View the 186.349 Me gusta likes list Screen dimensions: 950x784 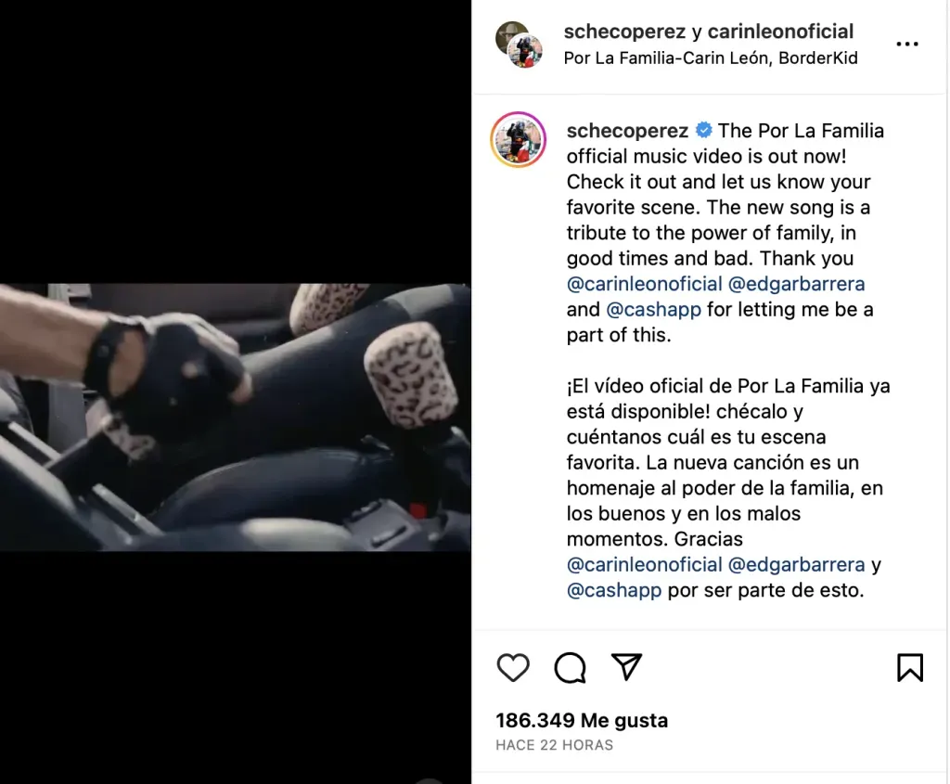pyautogui.click(x=582, y=720)
